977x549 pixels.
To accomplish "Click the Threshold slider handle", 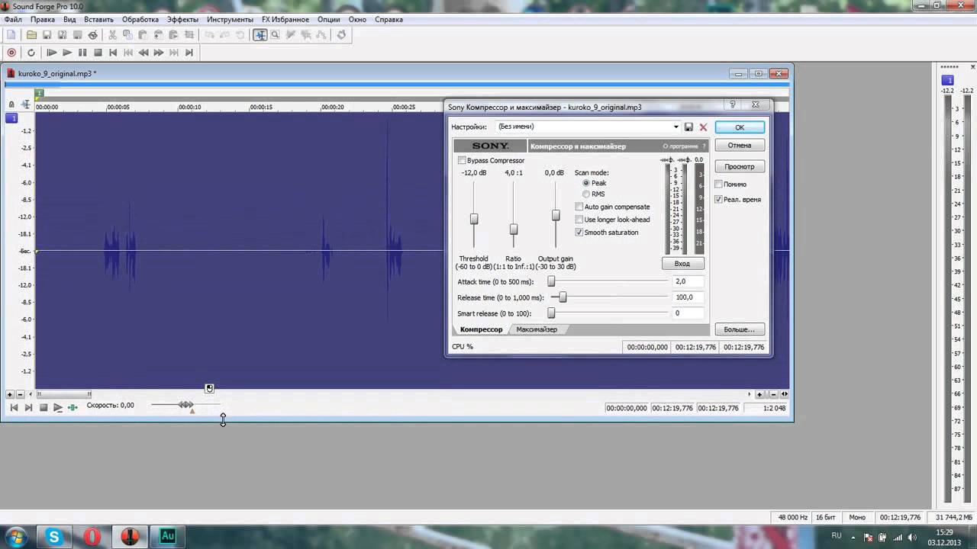I will point(474,219).
